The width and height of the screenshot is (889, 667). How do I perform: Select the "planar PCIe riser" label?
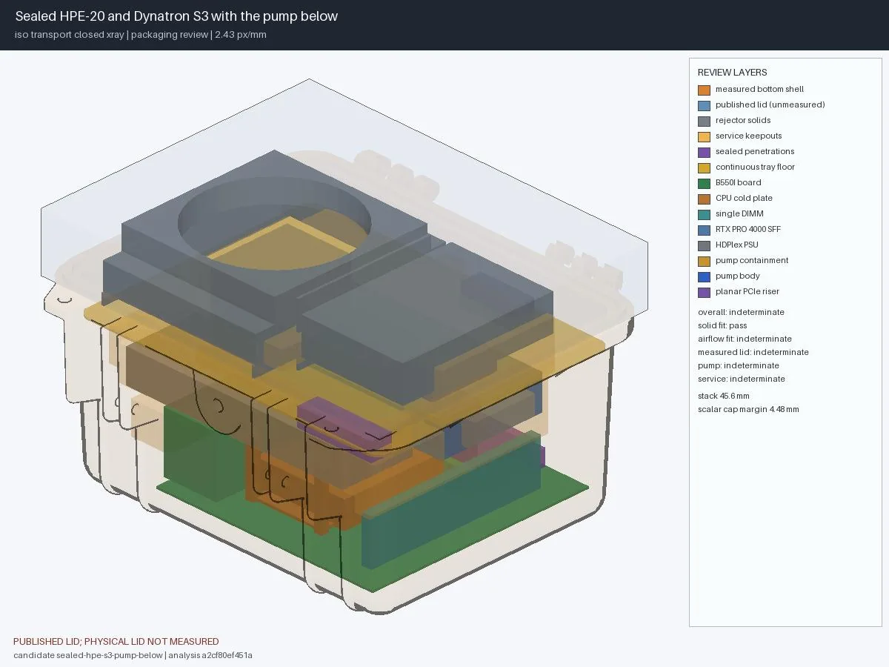[748, 291]
